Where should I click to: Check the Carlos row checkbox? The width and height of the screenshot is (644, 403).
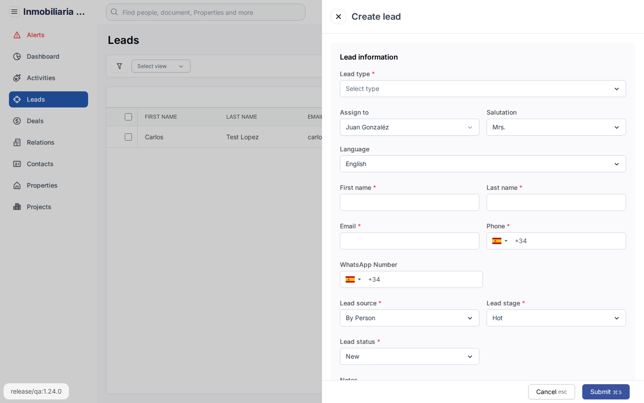[128, 137]
